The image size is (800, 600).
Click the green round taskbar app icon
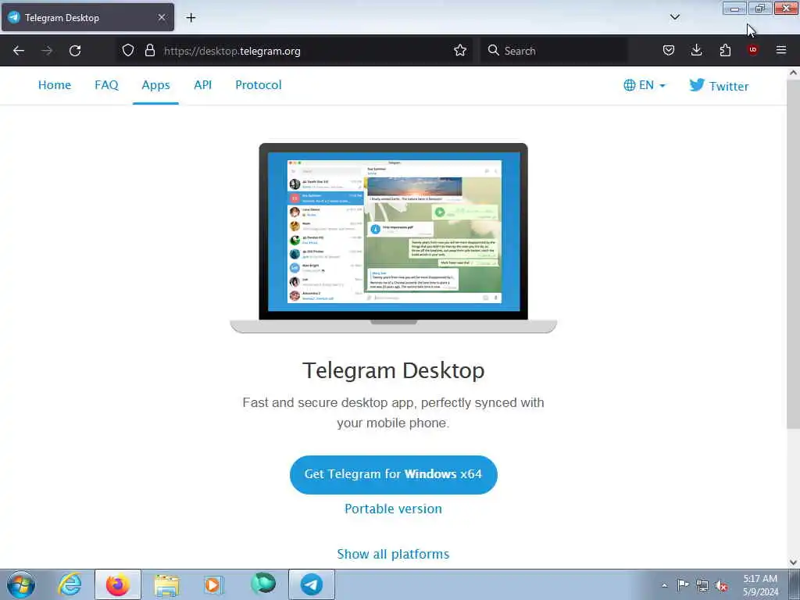pos(263,584)
